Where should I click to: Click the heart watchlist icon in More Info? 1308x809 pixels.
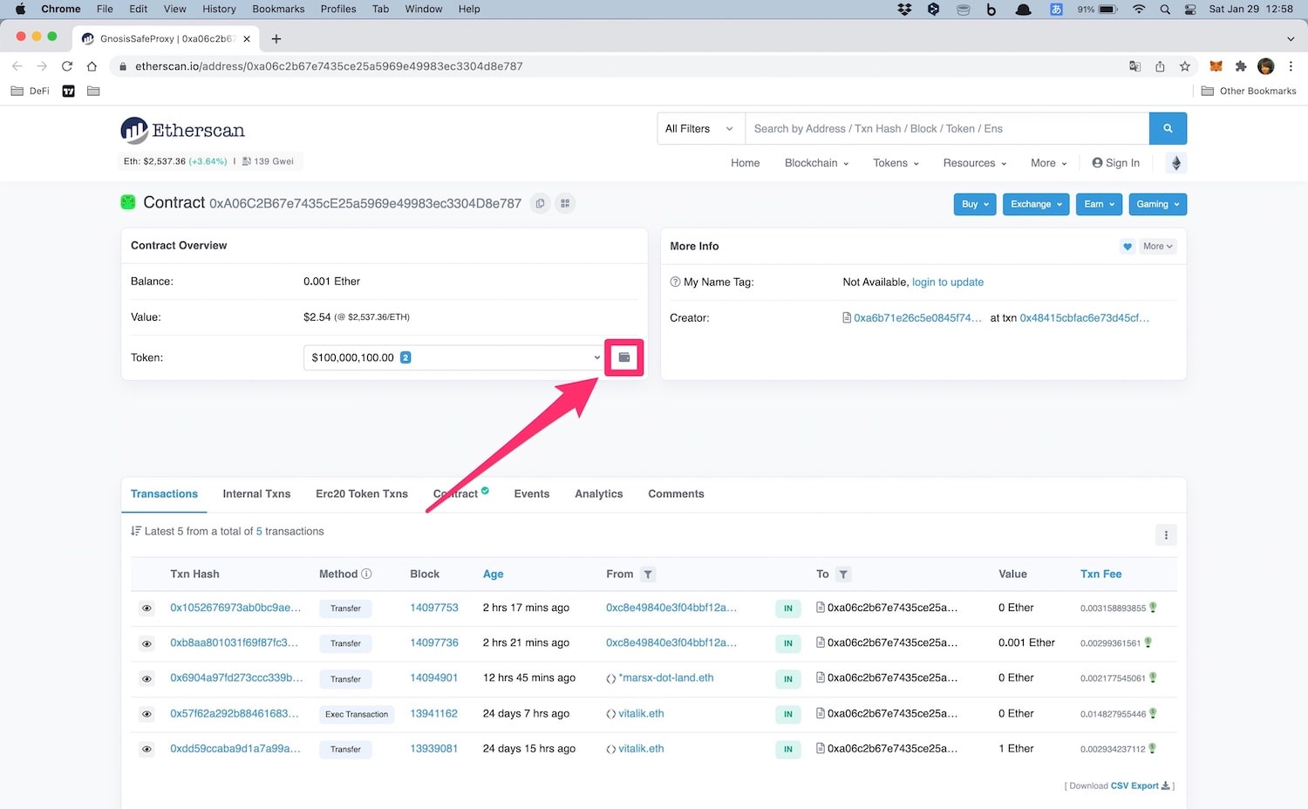[1127, 247]
